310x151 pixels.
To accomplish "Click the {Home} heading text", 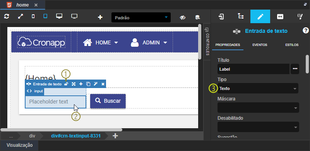I will click(x=41, y=77).
